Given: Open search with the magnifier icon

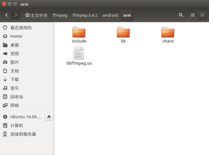Looking at the screenshot, I should (181, 15).
